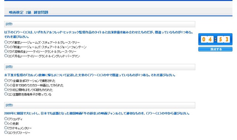The height and width of the screenshot is (140, 237).
Task: Select (イ) 史劇 in question 3
Action: (6, 123)
